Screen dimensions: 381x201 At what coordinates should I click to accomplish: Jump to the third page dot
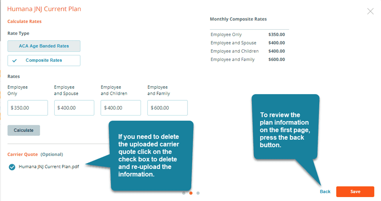pos(198,193)
